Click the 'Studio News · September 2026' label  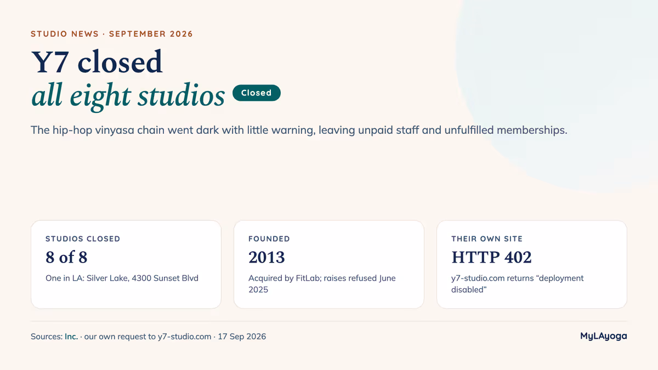[x=112, y=34]
